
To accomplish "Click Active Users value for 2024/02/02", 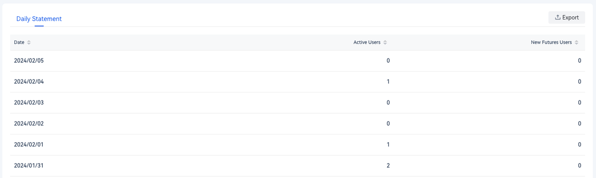I will point(388,124).
